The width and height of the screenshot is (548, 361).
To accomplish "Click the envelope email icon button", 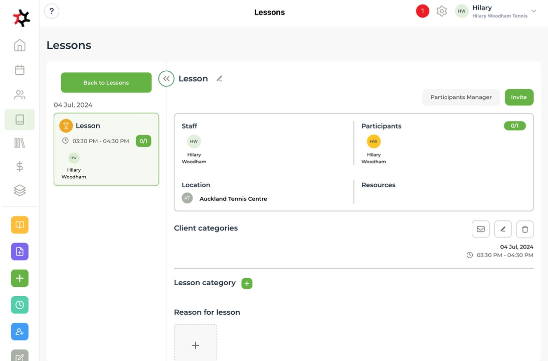I will tap(480, 229).
